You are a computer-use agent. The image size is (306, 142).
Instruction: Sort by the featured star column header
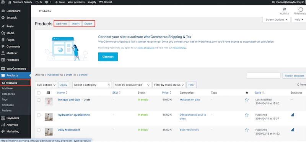pyautogui.click(x=247, y=93)
